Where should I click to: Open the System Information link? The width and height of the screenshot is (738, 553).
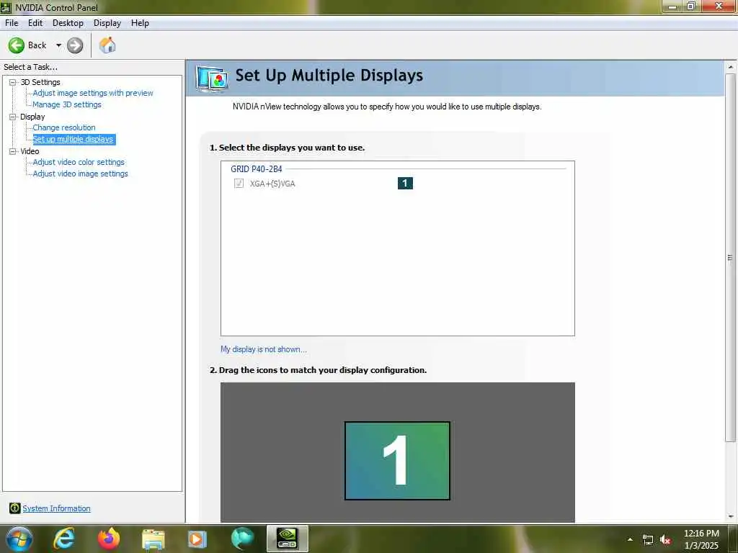pyautogui.click(x=56, y=508)
